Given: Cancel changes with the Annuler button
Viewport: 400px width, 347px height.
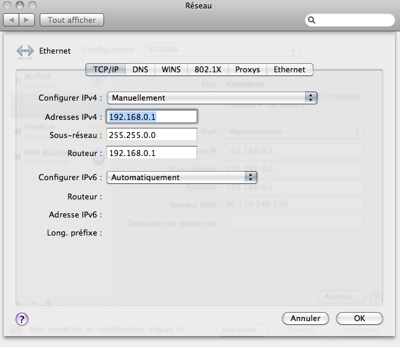Looking at the screenshot, I should [x=305, y=318].
